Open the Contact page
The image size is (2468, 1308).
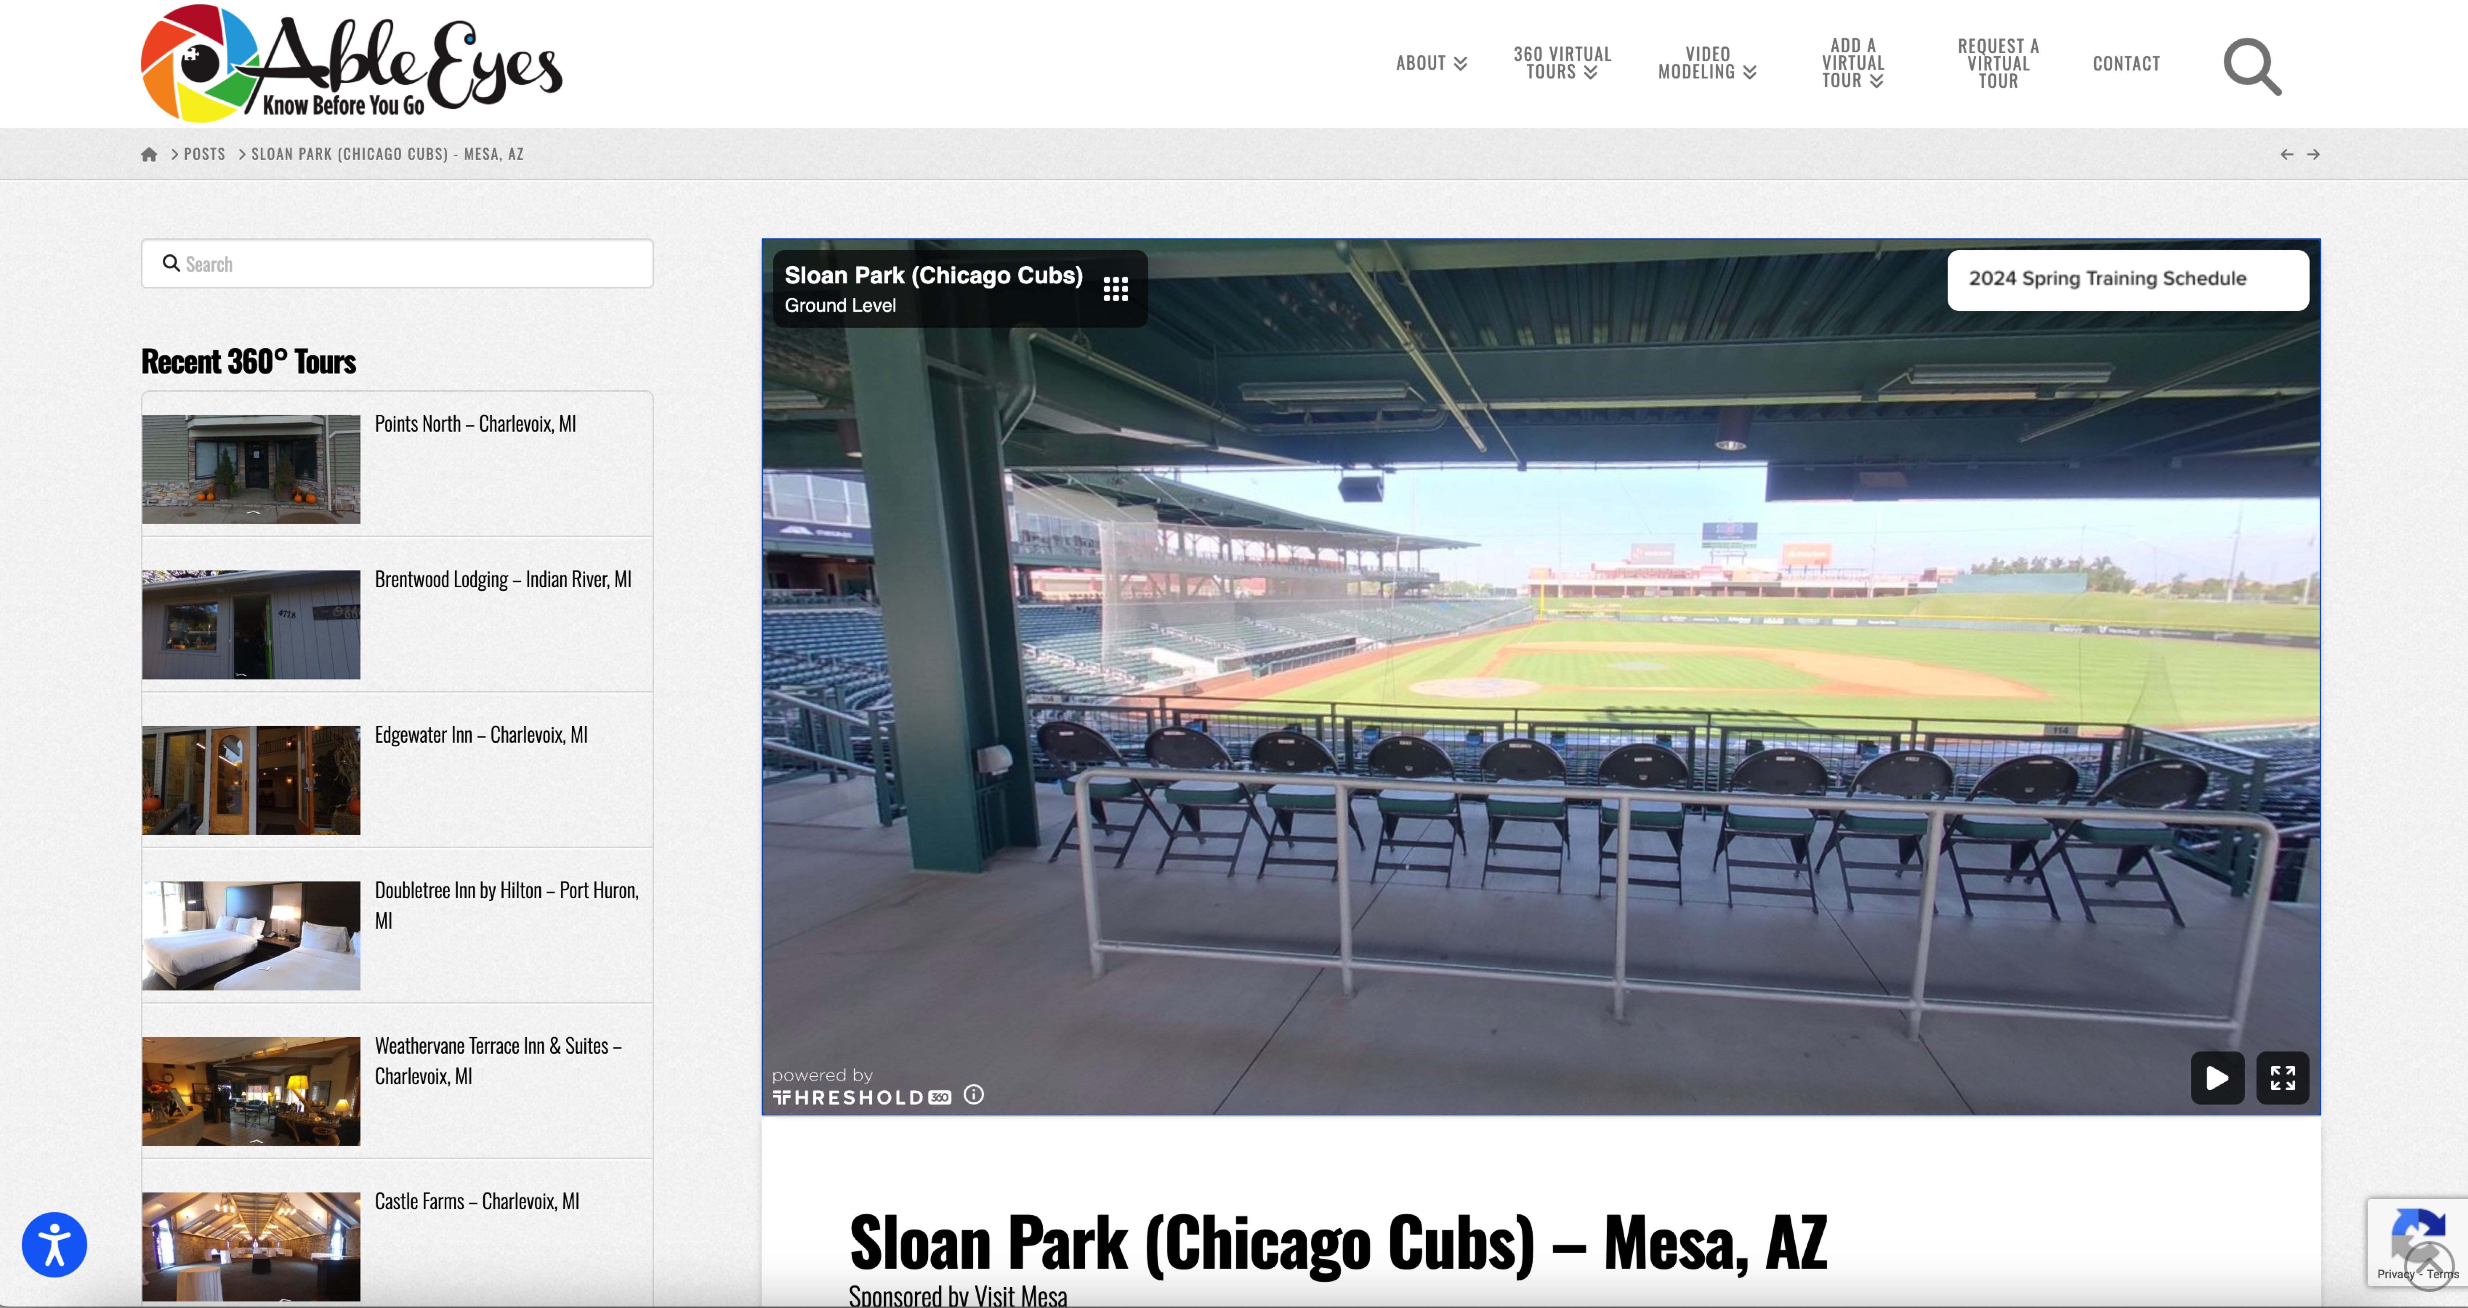click(2126, 63)
